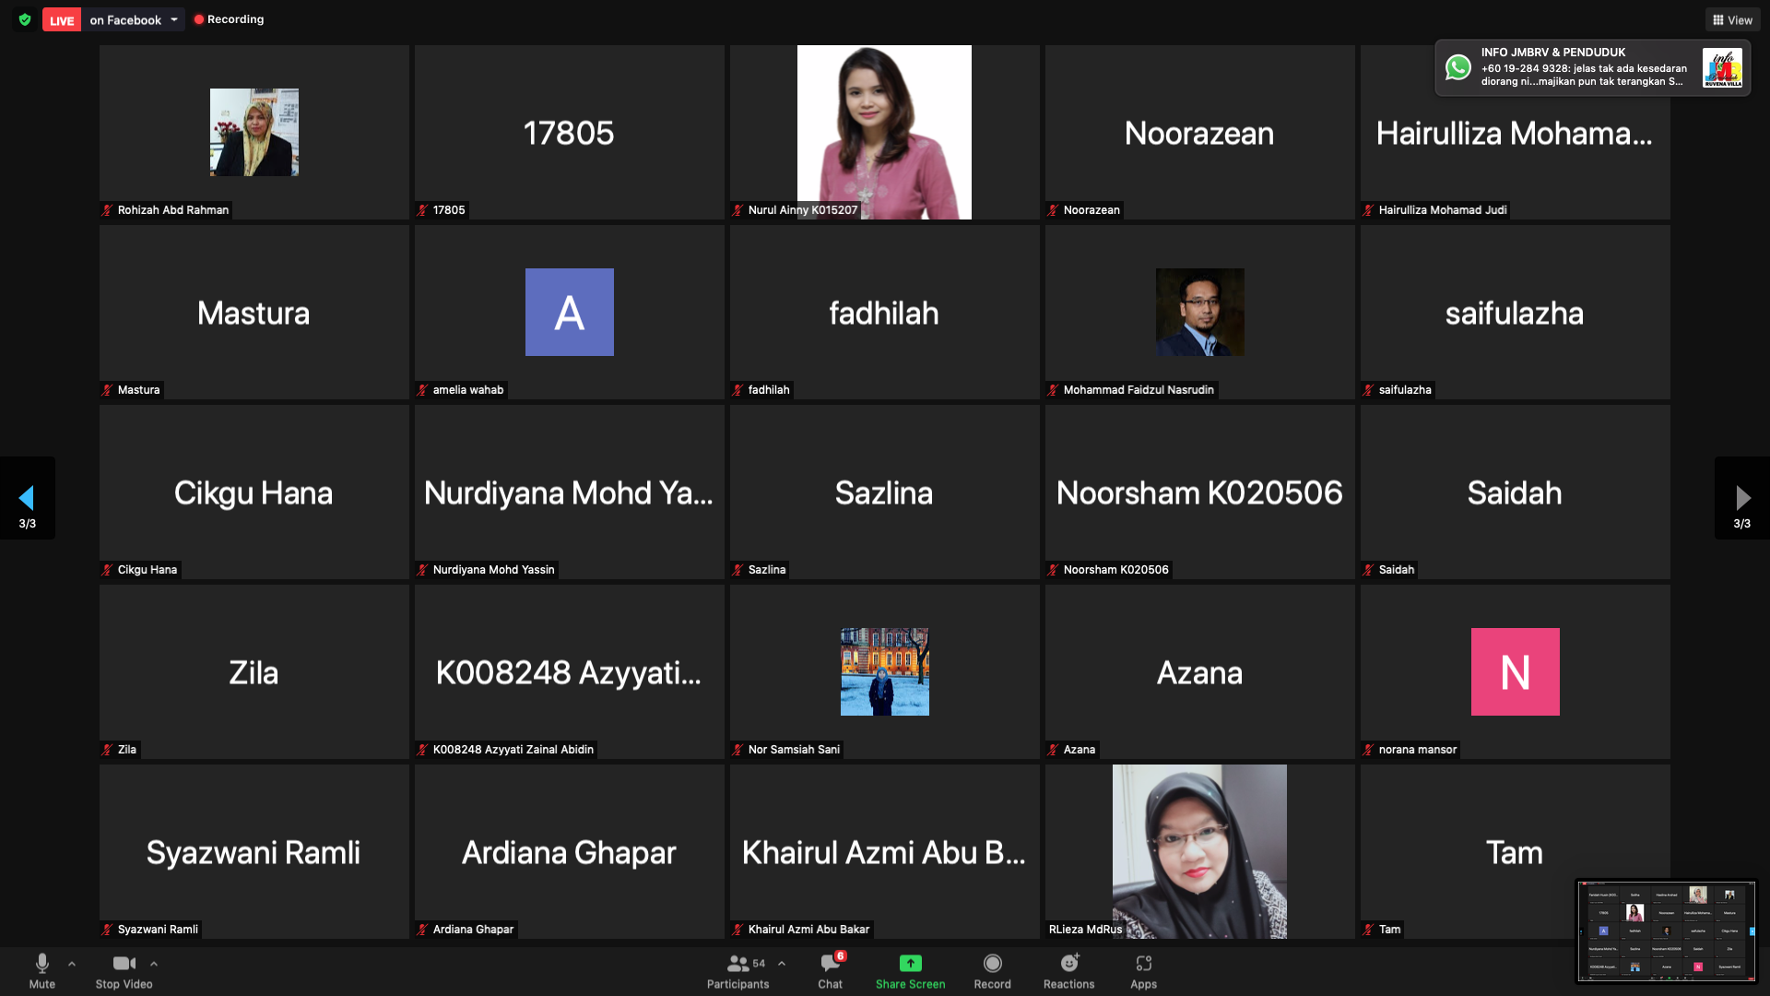Click the INFO JMBRV group logo in notification

pyautogui.click(x=1722, y=68)
